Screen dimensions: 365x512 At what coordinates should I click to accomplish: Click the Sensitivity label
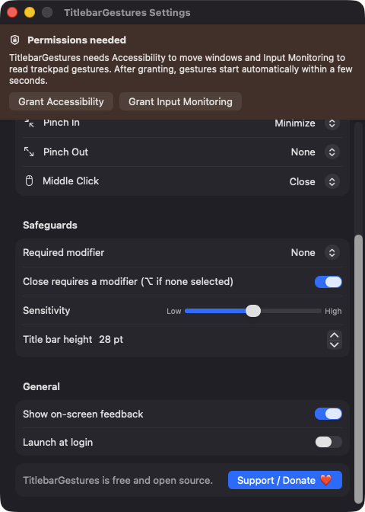click(46, 310)
